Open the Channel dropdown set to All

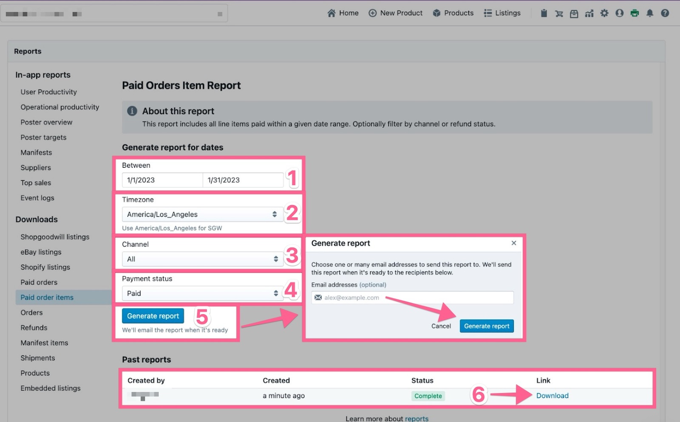pos(202,259)
